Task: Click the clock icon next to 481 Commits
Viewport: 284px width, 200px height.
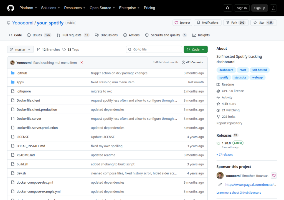Action: (183, 62)
